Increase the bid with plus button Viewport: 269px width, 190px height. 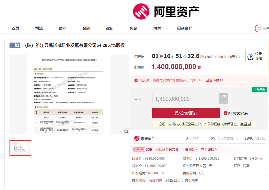[224, 95]
